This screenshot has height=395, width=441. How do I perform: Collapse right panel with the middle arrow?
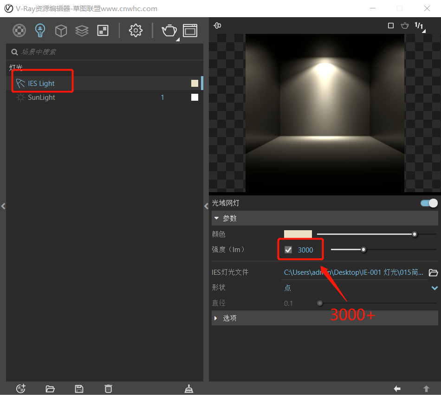(206, 206)
